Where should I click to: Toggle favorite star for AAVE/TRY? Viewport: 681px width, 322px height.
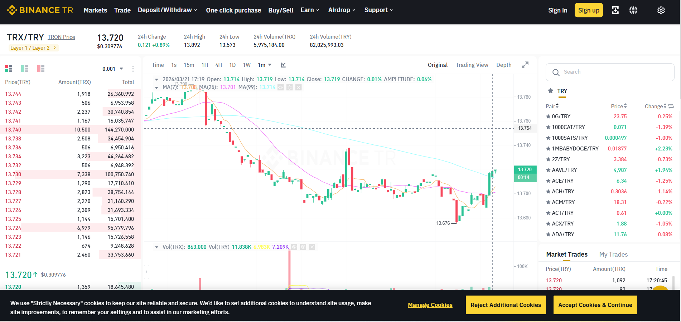pos(548,170)
